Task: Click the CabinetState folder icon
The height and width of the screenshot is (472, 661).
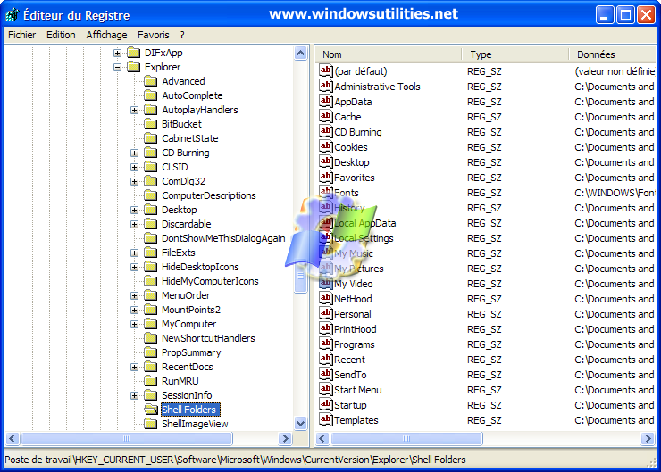Action: point(150,138)
